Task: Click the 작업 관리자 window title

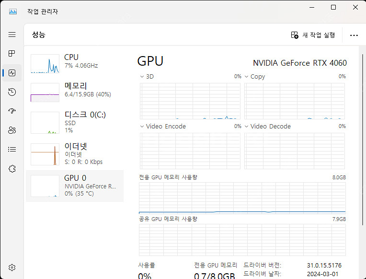Action: coord(43,12)
